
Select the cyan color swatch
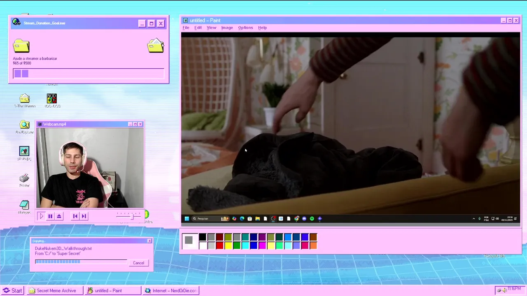click(x=245, y=245)
